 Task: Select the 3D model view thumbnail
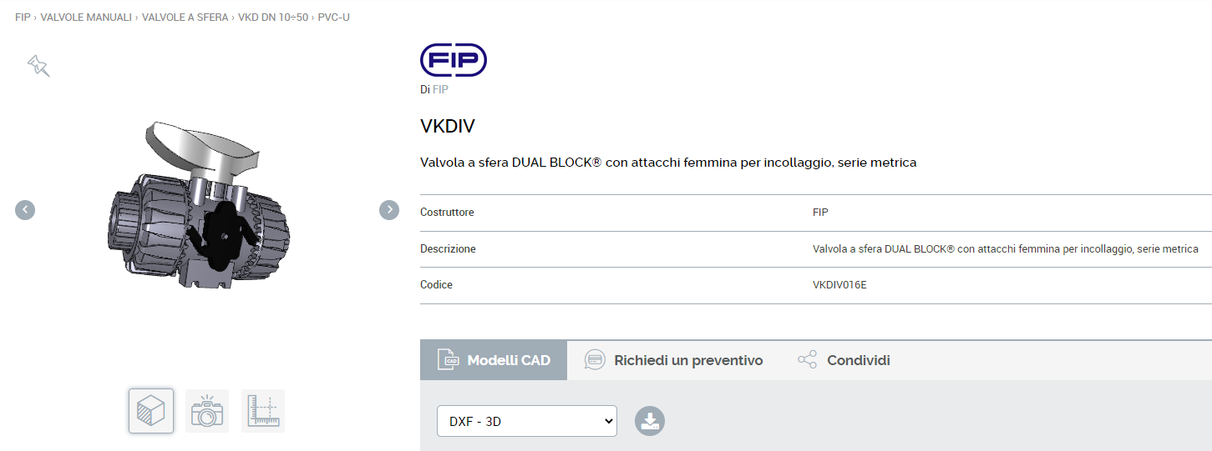[151, 411]
